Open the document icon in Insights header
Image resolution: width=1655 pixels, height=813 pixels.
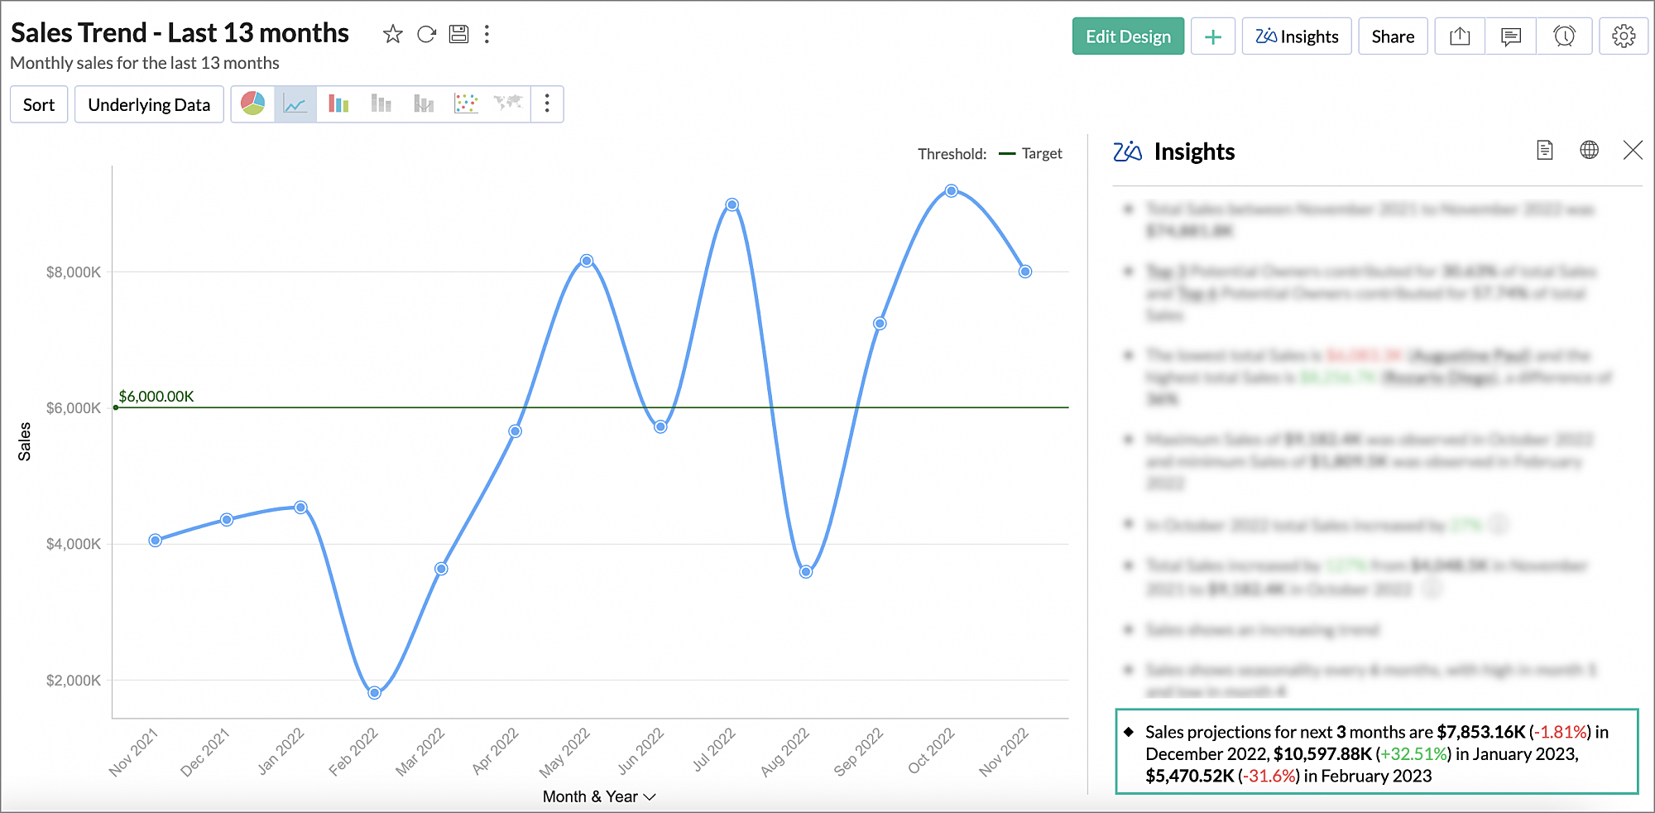point(1544,150)
